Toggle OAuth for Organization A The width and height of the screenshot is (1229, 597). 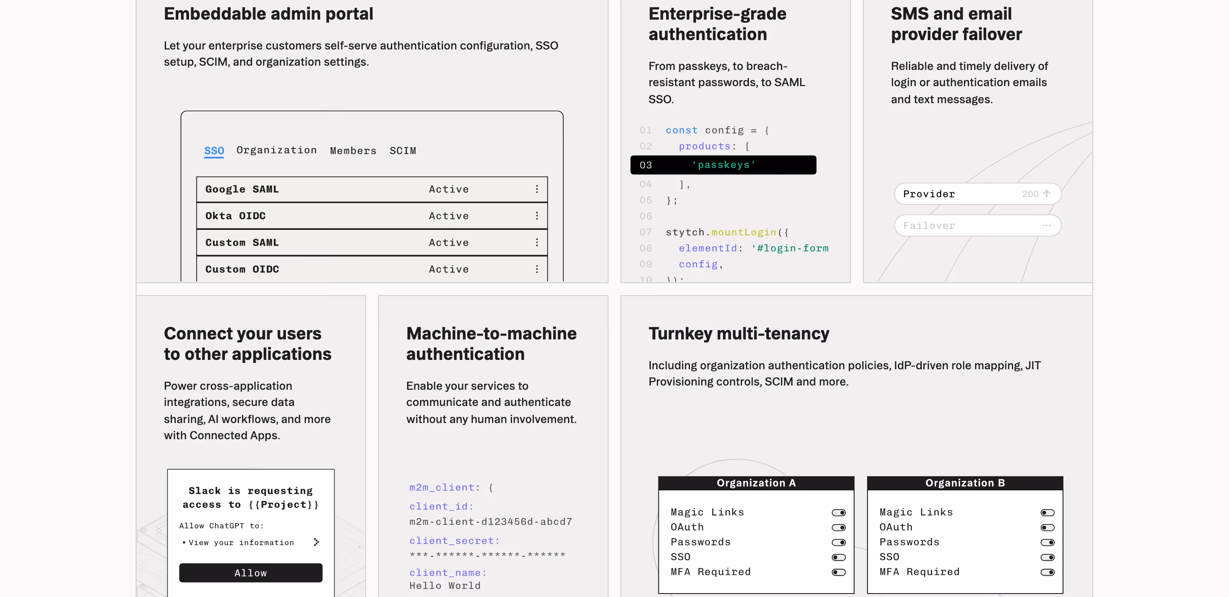839,527
